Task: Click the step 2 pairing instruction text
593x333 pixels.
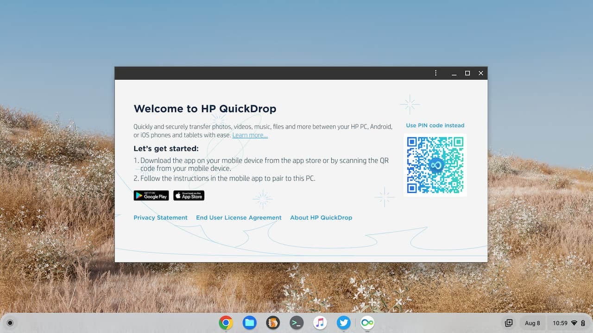Action: point(225,178)
